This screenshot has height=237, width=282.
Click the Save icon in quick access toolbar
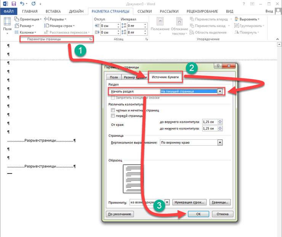(14, 3)
